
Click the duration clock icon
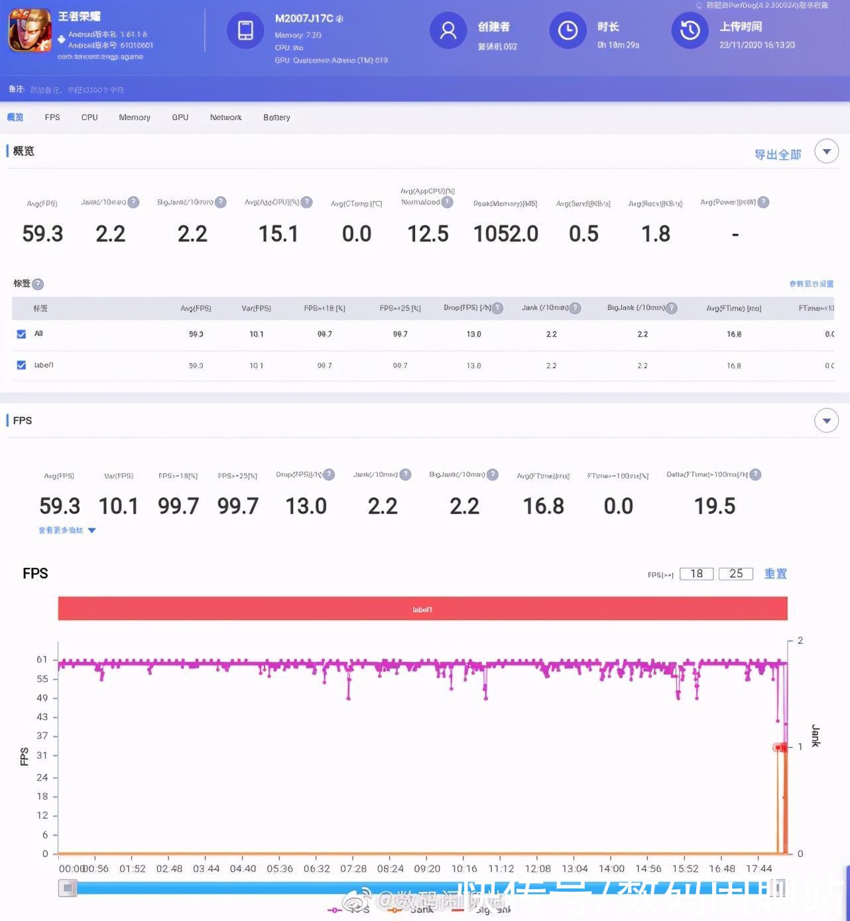(x=568, y=30)
